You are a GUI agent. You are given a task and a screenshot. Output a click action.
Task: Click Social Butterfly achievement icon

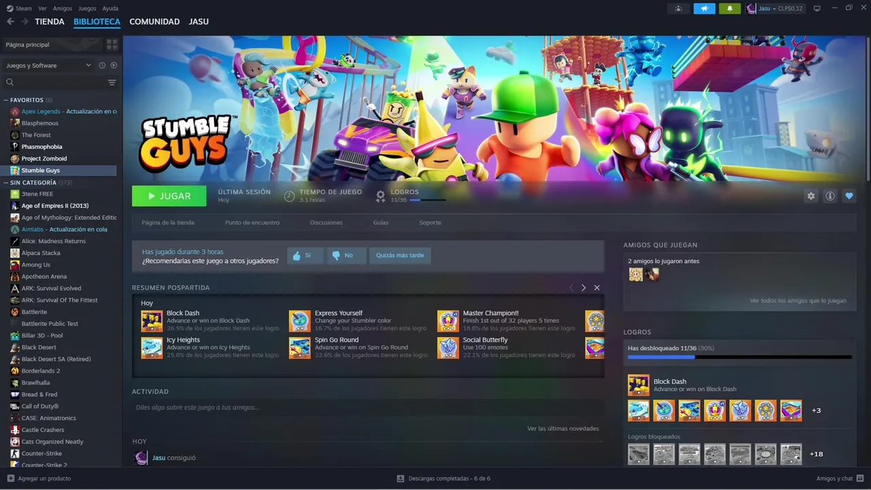tap(448, 347)
